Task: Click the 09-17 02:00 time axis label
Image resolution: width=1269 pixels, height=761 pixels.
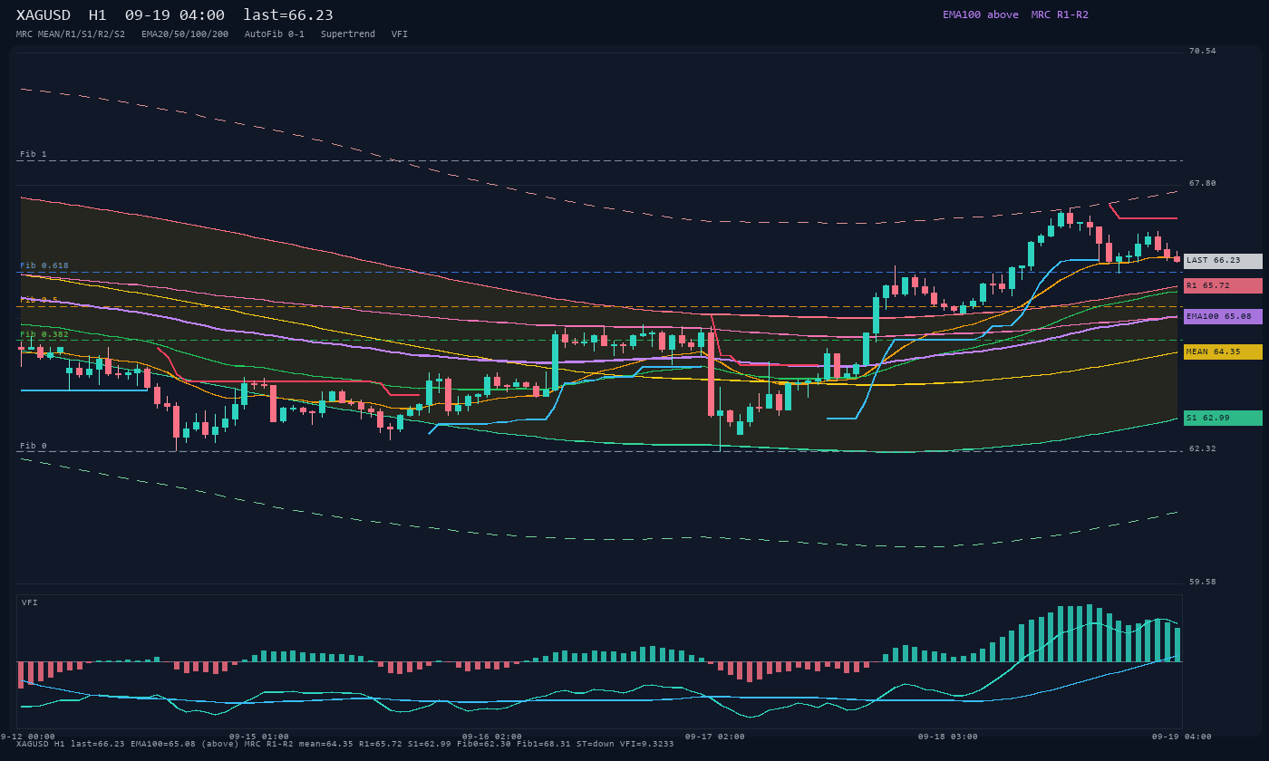Action: (715, 737)
